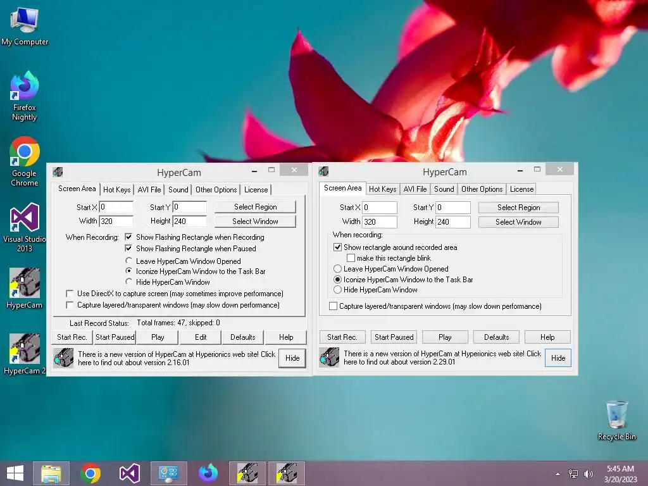Click the Edit button in left HyperCam
The width and height of the screenshot is (648, 486).
[201, 337]
